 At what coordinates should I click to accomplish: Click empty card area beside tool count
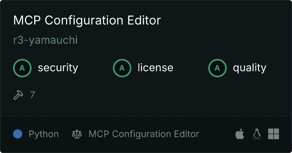click(x=149, y=95)
